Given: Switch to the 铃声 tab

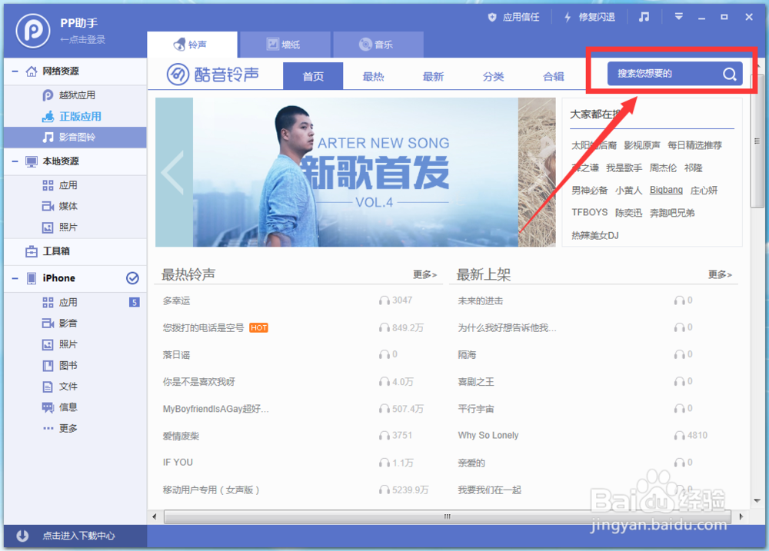Looking at the screenshot, I should click(191, 45).
